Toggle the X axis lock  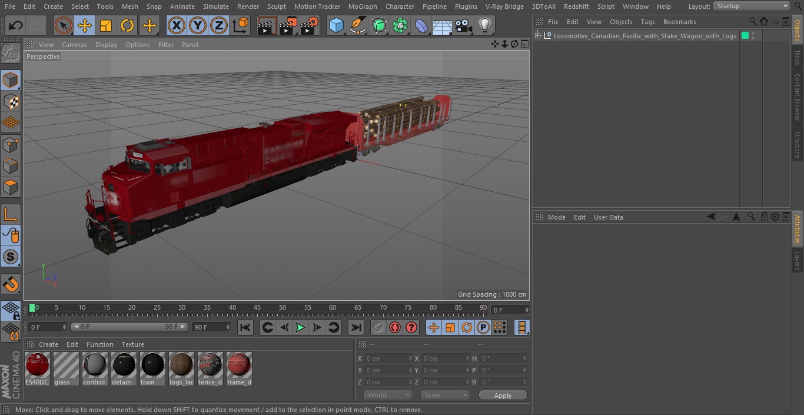pos(177,25)
